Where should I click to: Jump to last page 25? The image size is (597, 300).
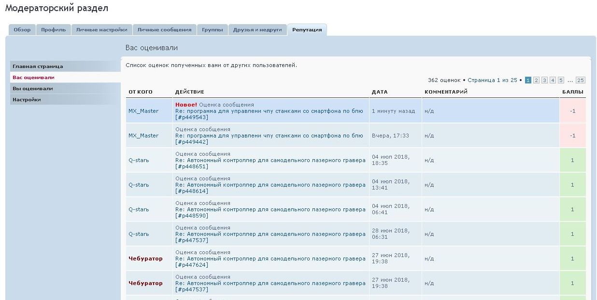click(581, 80)
